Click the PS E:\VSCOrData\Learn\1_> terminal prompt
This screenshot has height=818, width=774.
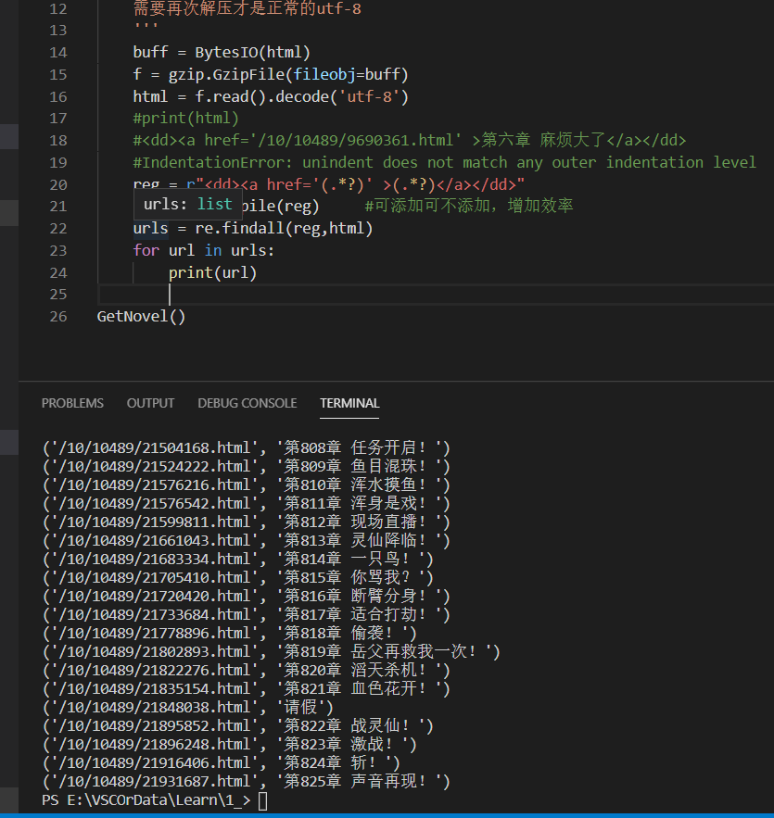click(146, 800)
